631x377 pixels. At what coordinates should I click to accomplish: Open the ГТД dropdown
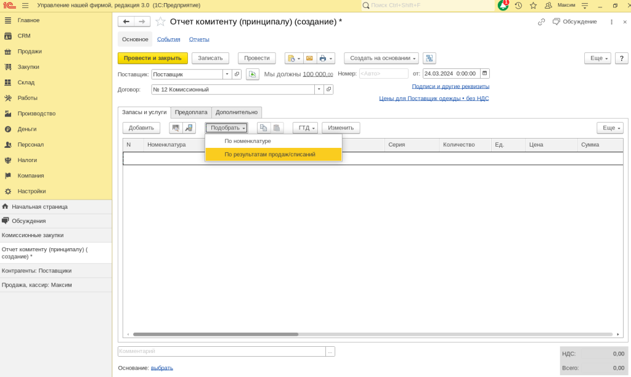tap(306, 128)
